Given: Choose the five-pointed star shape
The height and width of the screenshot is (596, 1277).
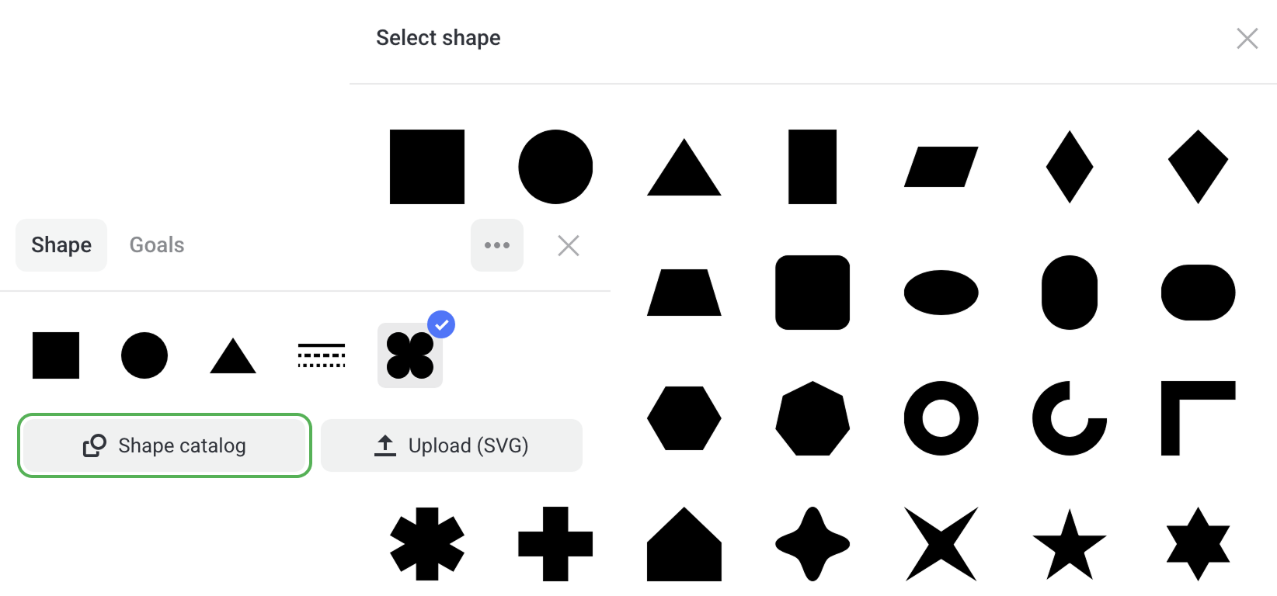Looking at the screenshot, I should click(1069, 544).
